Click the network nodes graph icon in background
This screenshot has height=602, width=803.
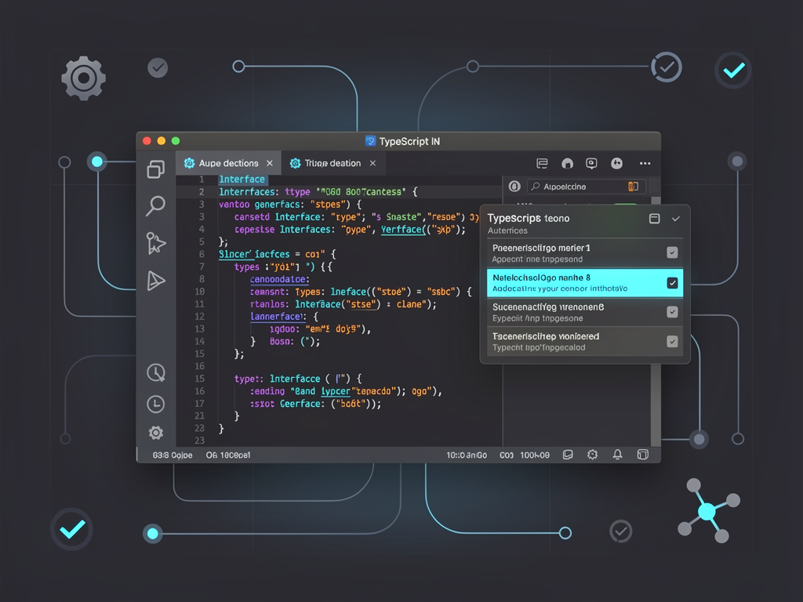(709, 510)
